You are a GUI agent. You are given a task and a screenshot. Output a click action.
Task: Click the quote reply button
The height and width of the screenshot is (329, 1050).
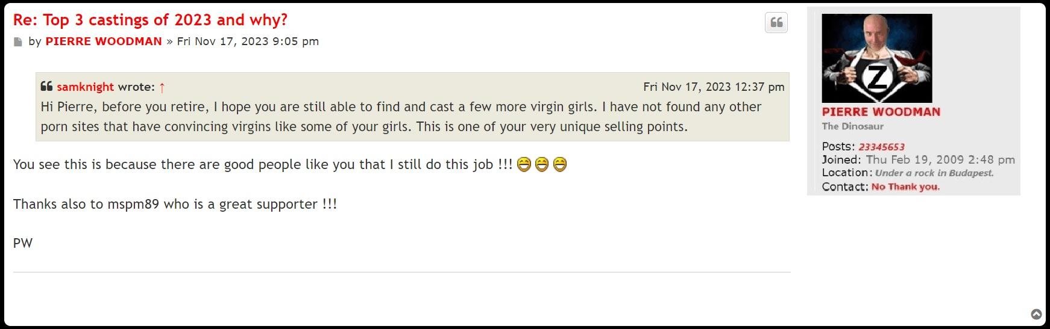tap(776, 23)
